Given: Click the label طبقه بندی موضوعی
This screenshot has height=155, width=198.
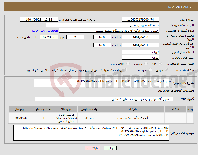Looking at the screenshot, I should pyautogui.click(x=181, y=64).
